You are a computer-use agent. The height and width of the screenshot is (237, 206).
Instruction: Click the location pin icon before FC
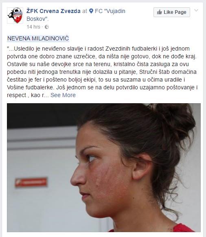[91, 11]
